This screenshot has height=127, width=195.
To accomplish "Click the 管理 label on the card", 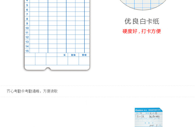I will tap(84, 55).
